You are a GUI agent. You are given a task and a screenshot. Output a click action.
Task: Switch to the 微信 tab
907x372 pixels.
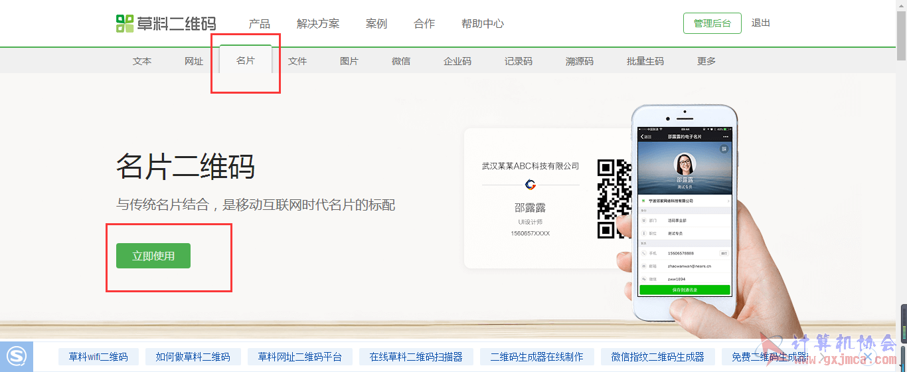coord(401,60)
